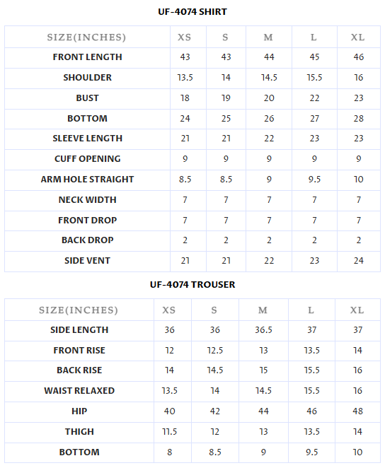
Task: Click the SHOULDER row label
Action: [x=87, y=78]
